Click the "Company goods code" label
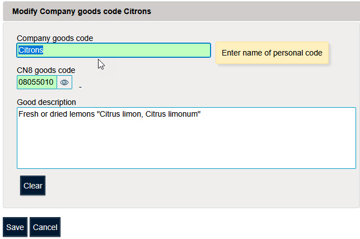 point(55,38)
